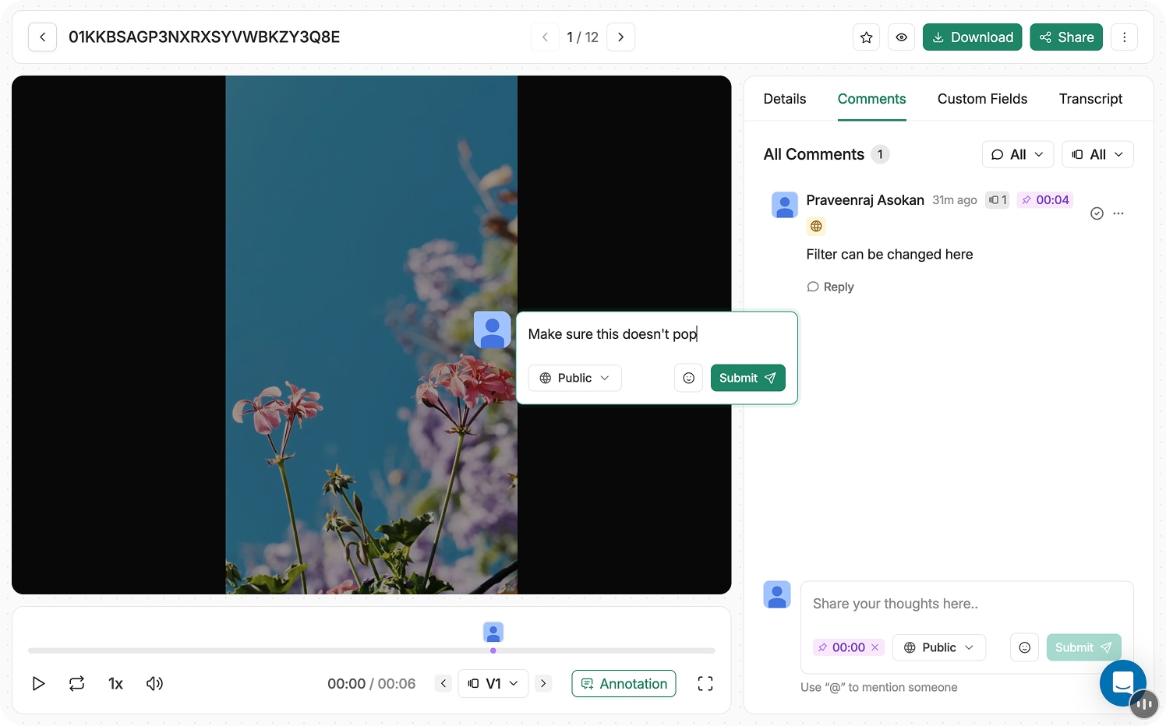Jump to 00:04 timestamp on Praveenraj's comment
1166x726 pixels.
[x=1045, y=200]
